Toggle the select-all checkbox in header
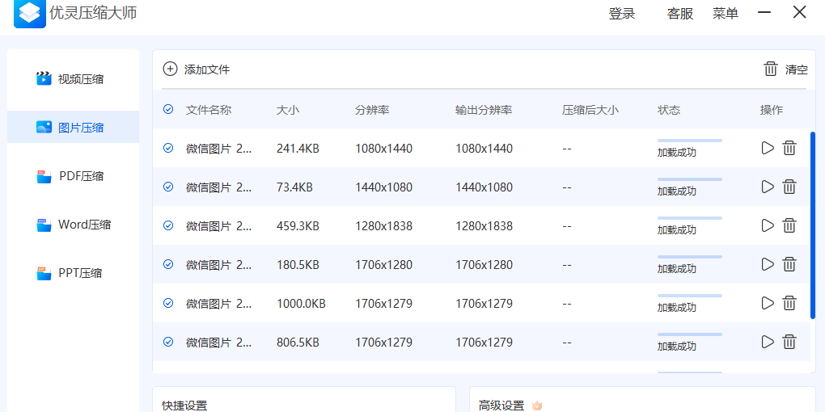Image resolution: width=825 pixels, height=412 pixels. (168, 109)
